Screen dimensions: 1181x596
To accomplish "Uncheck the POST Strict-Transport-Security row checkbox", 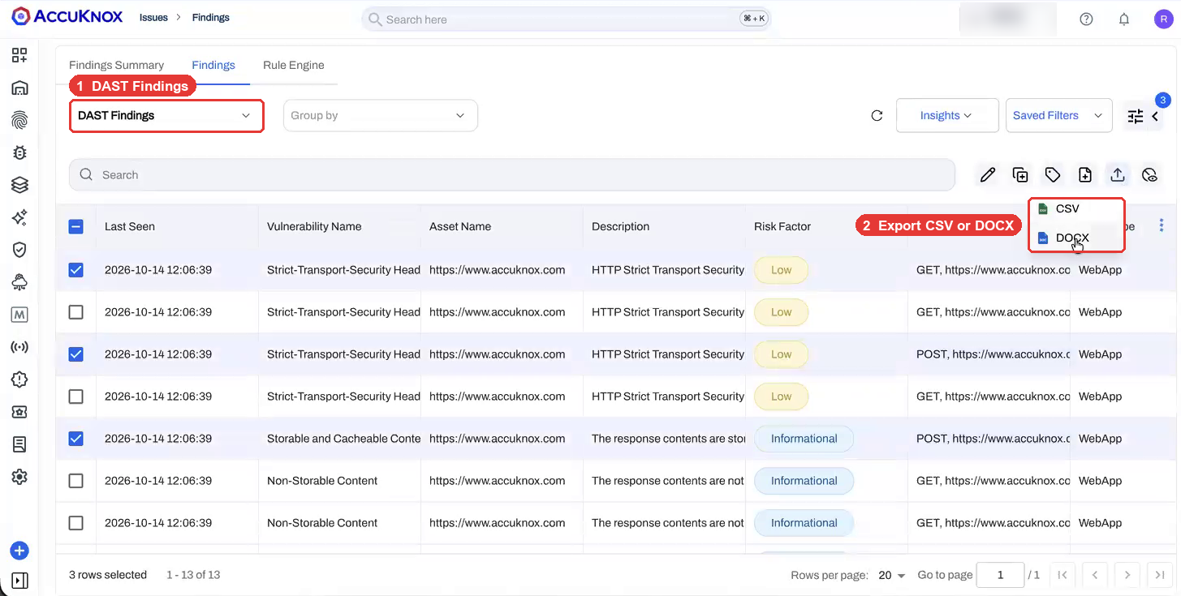I will [x=75, y=354].
